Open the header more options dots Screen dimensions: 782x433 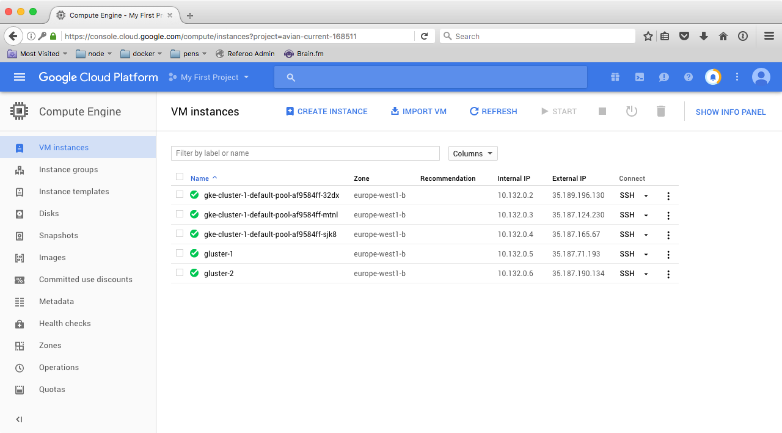tap(737, 77)
